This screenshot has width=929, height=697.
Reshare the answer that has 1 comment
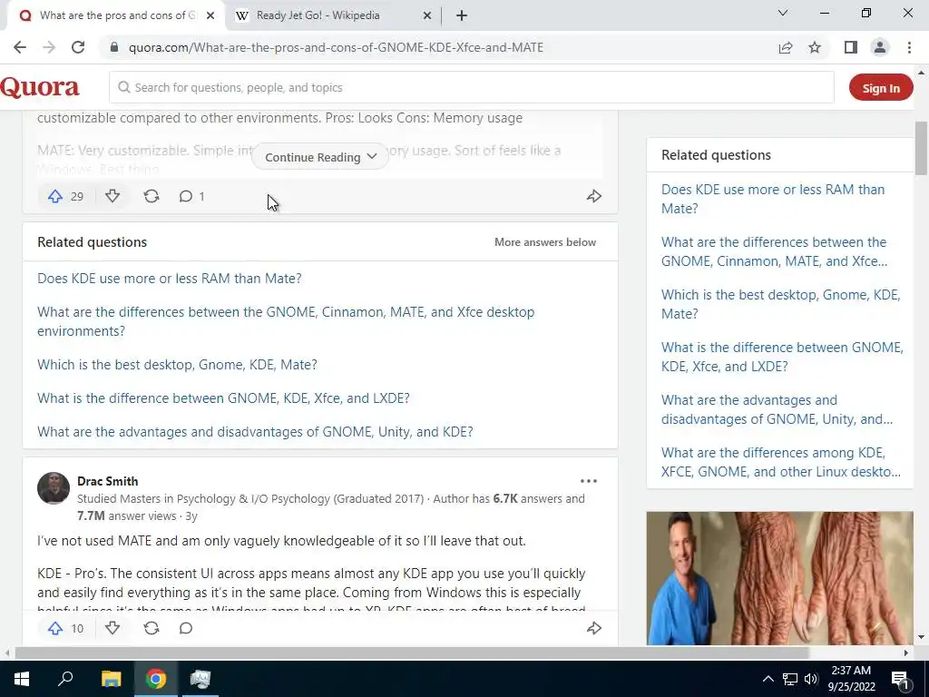pyautogui.click(x=152, y=196)
